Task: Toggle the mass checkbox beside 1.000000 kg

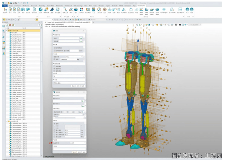Action: [x=54, y=59]
